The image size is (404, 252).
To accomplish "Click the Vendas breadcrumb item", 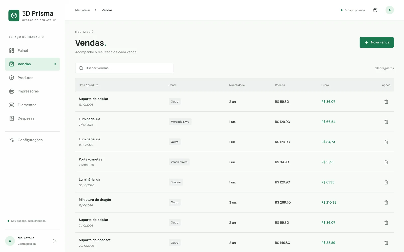I will 107,10.
